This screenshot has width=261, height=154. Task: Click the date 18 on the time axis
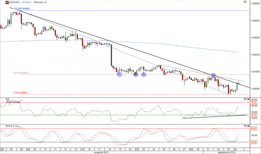[110, 149]
